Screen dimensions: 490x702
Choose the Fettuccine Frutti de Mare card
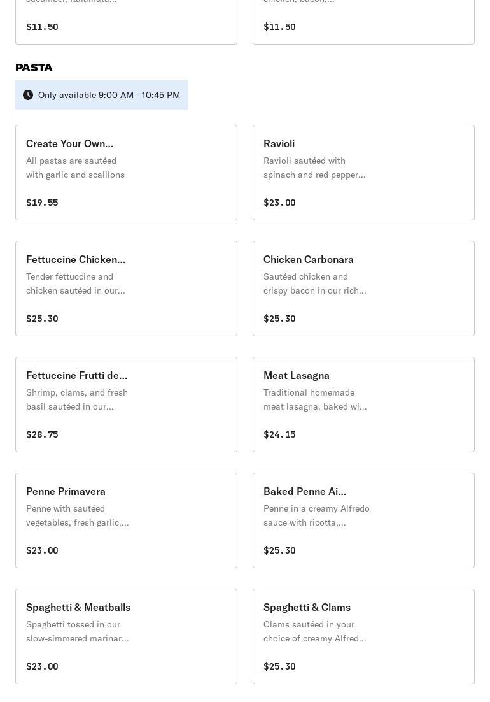[x=126, y=405]
